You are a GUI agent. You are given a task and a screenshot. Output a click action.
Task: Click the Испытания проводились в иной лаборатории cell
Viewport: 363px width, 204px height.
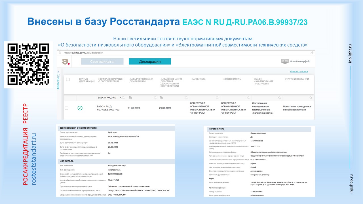(297, 108)
